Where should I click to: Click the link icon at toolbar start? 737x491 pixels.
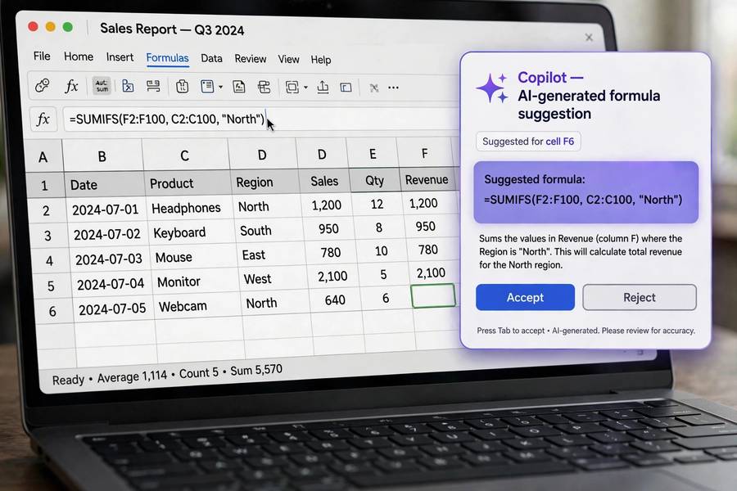click(x=43, y=85)
